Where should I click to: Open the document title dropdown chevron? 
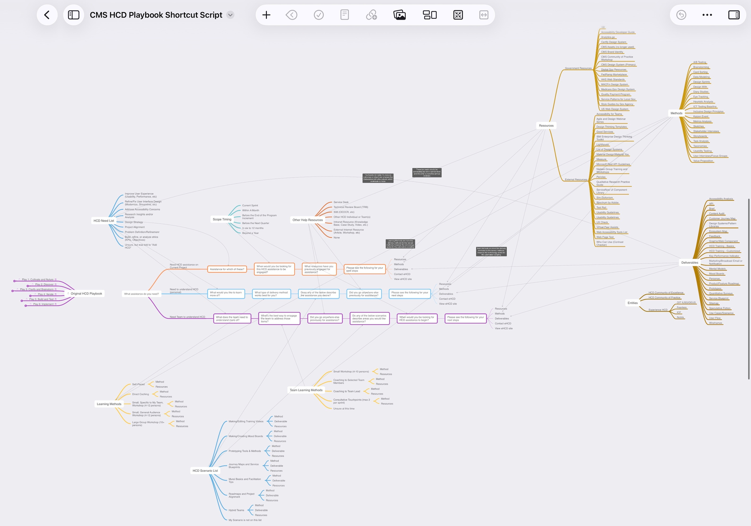click(x=230, y=15)
